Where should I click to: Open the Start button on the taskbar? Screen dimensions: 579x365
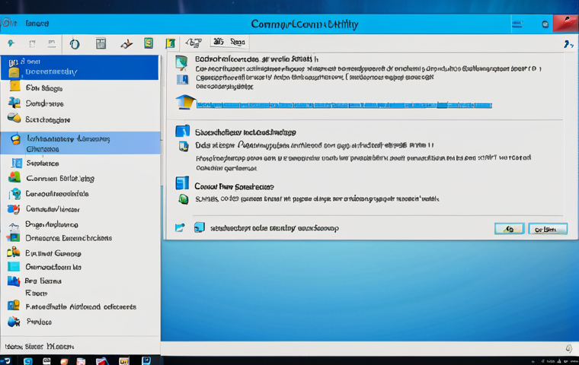6,360
